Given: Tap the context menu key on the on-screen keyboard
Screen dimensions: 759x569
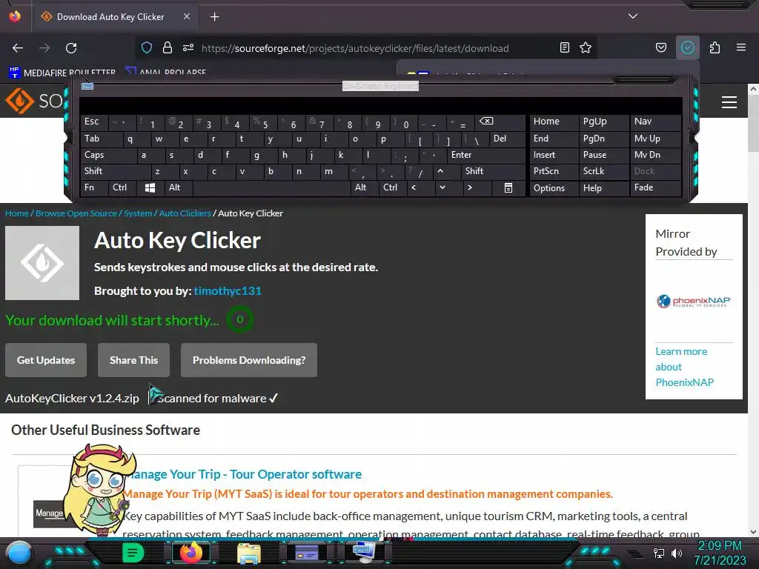Looking at the screenshot, I should point(508,187).
